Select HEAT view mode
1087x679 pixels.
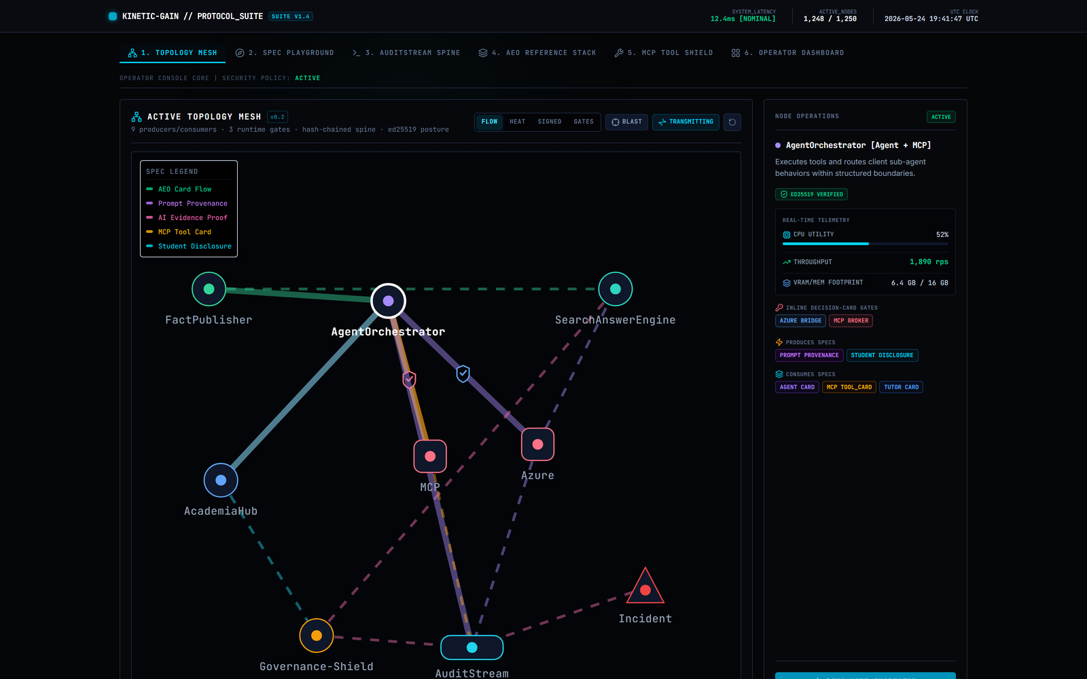518,122
